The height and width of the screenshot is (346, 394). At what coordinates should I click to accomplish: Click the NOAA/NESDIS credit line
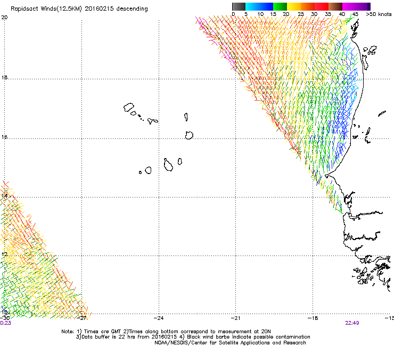pyautogui.click(x=230, y=343)
